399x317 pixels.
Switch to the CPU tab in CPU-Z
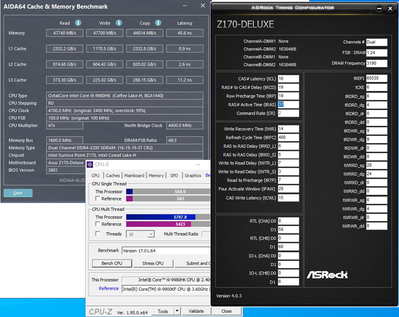point(95,176)
